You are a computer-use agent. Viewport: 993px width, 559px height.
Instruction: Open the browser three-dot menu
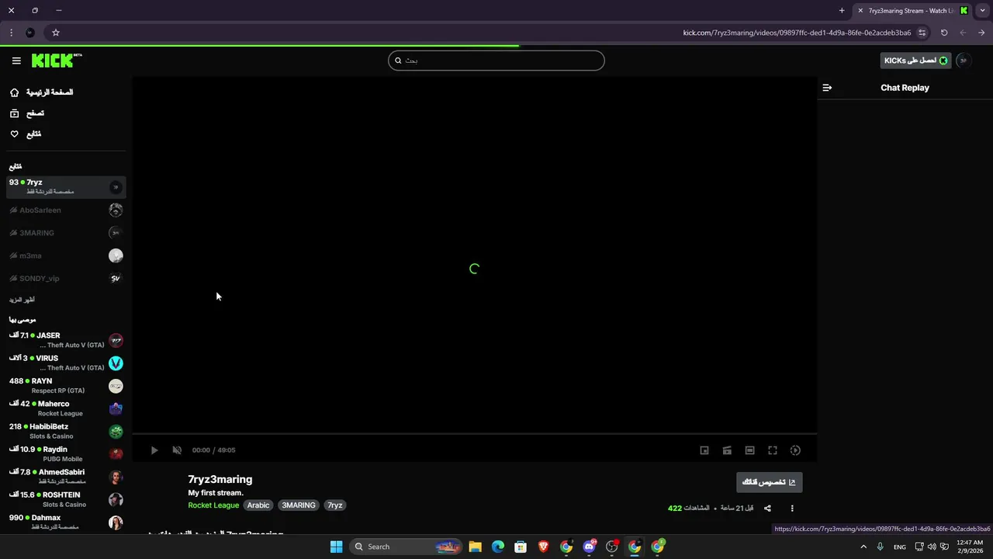click(11, 33)
